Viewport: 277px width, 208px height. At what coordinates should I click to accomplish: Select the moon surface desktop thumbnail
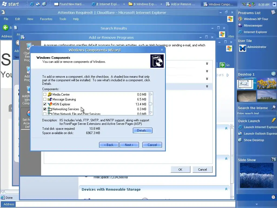point(246,96)
